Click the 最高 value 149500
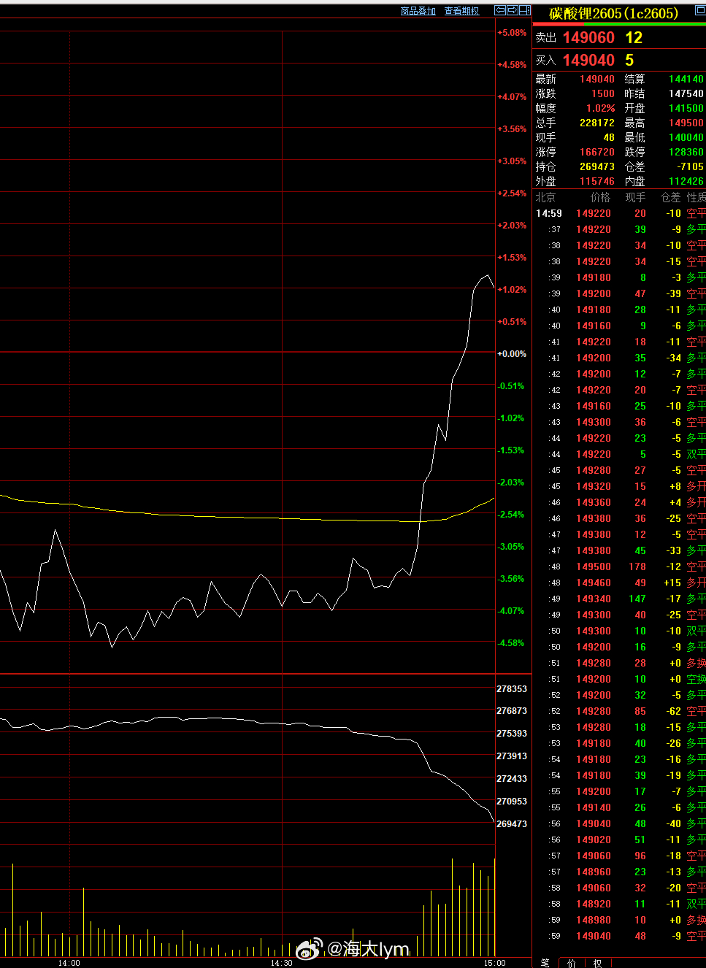The image size is (706, 968). (x=686, y=123)
